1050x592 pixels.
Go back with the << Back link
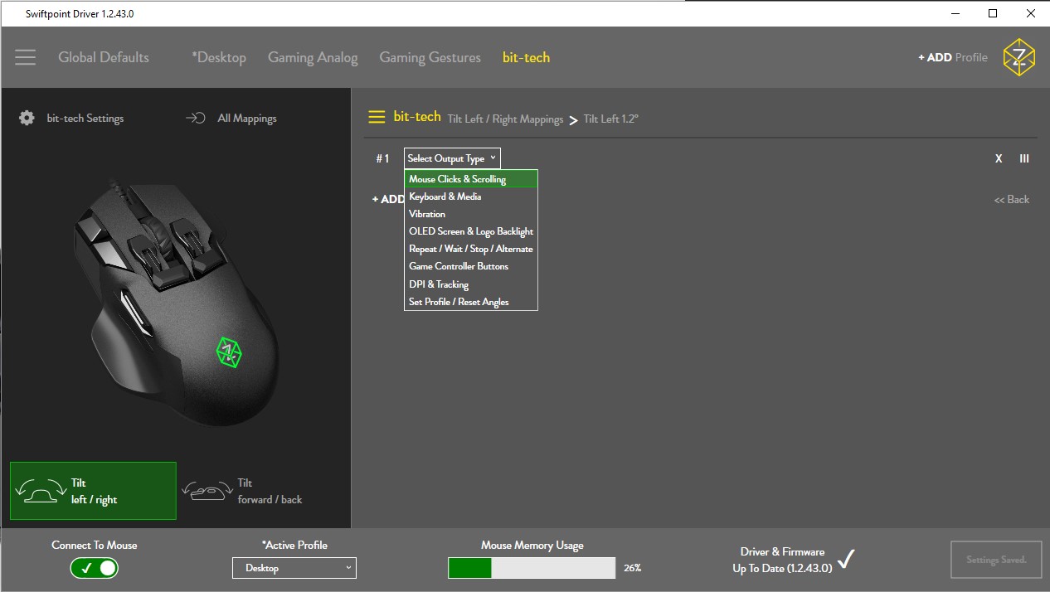tap(1012, 199)
